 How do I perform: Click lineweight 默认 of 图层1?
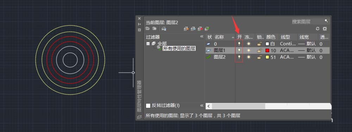[x=311, y=50]
